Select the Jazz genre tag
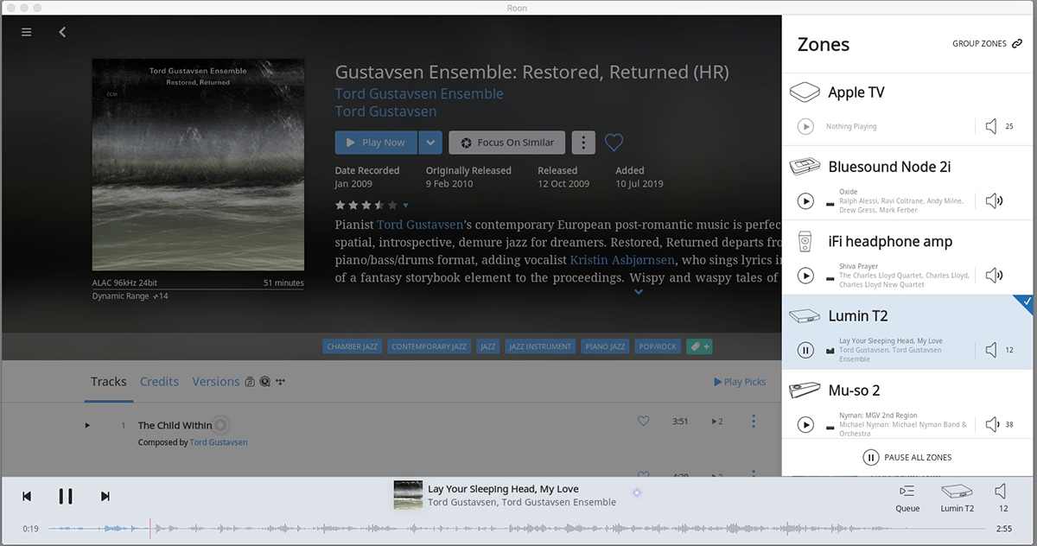This screenshot has height=546, width=1037. click(488, 346)
